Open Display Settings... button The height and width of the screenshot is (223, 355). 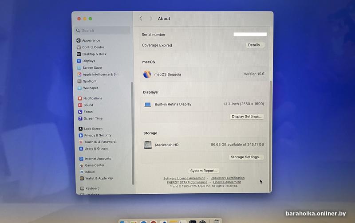pos(247,117)
